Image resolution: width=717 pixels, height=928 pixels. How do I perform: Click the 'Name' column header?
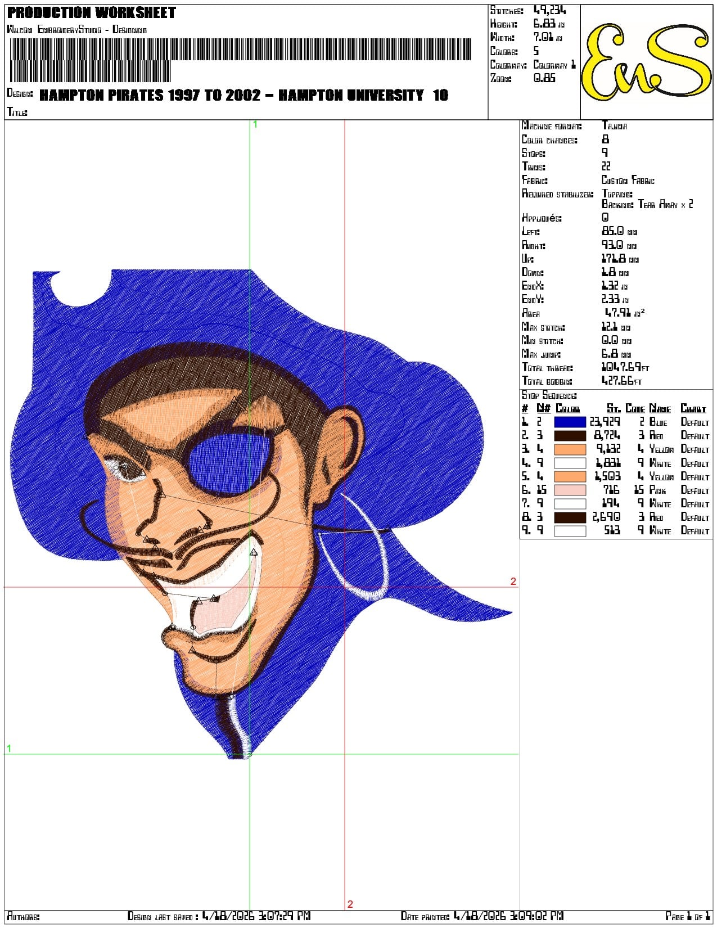(660, 409)
